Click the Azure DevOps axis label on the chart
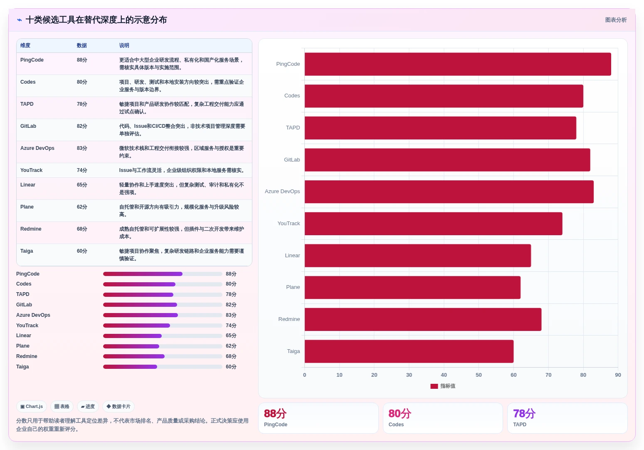Screen dimensions: 644x450 point(282,191)
